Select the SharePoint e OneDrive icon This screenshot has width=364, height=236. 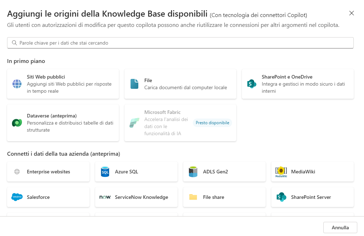pos(251,84)
